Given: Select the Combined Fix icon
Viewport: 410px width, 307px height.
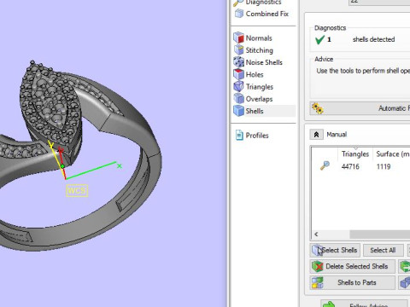Looking at the screenshot, I should tap(239, 14).
